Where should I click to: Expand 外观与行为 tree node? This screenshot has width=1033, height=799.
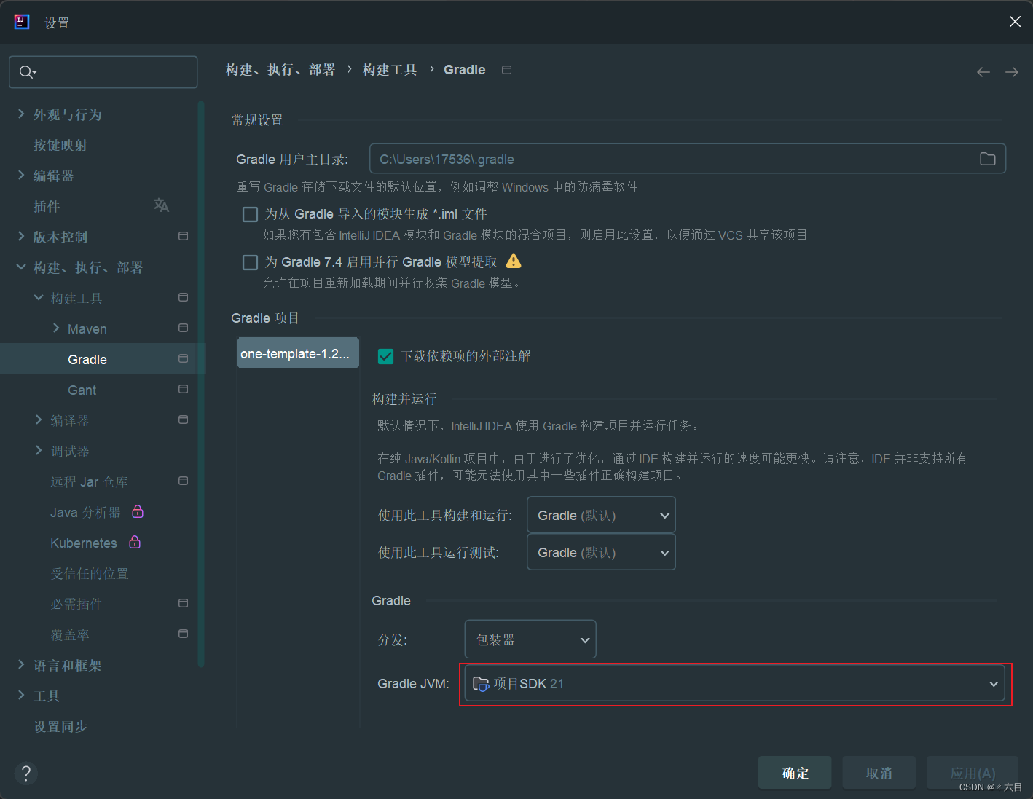[21, 114]
